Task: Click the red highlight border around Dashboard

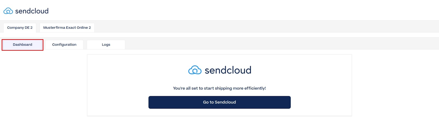Action: 22,40
